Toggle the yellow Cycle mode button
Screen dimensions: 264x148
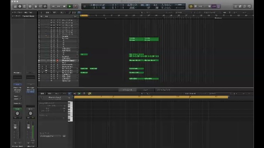(191, 7)
